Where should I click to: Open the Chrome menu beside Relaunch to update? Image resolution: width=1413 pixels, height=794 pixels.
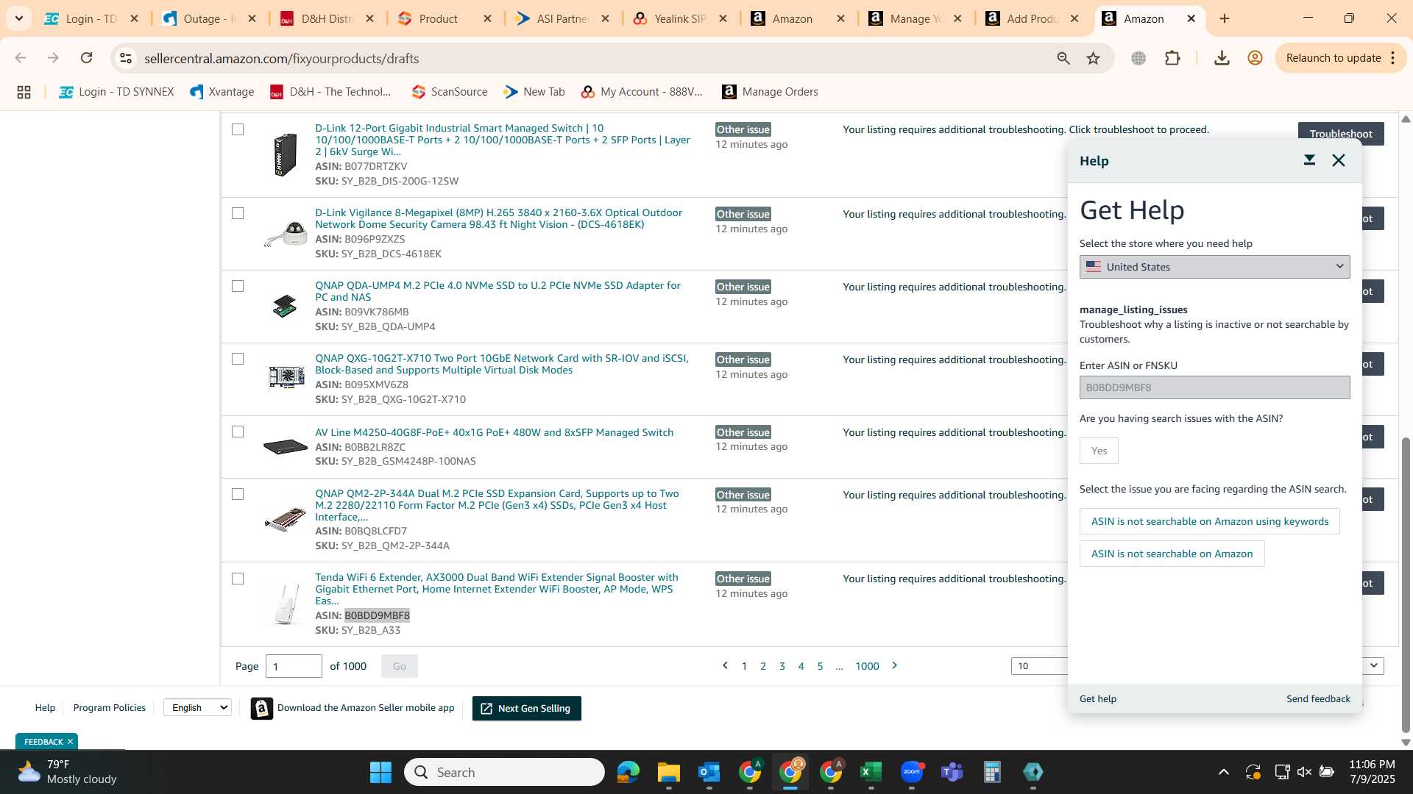(x=1393, y=58)
